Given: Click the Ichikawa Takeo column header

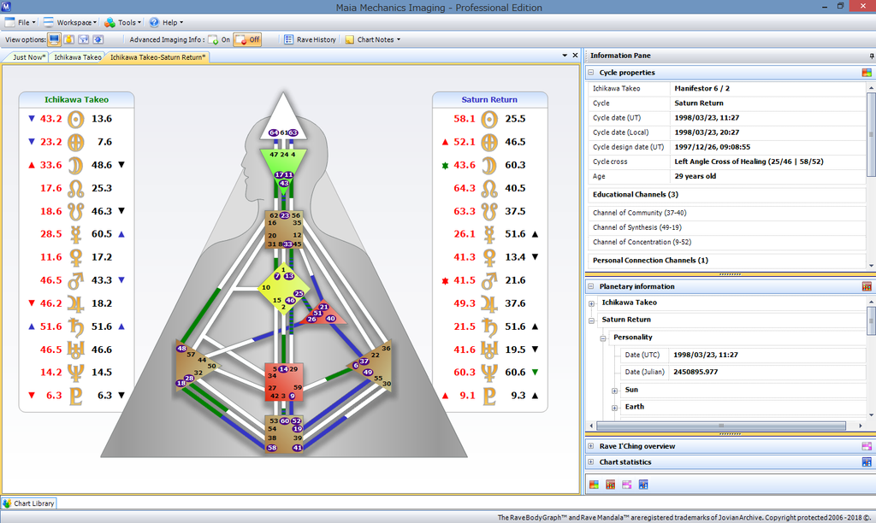Looking at the screenshot, I should (x=76, y=99).
